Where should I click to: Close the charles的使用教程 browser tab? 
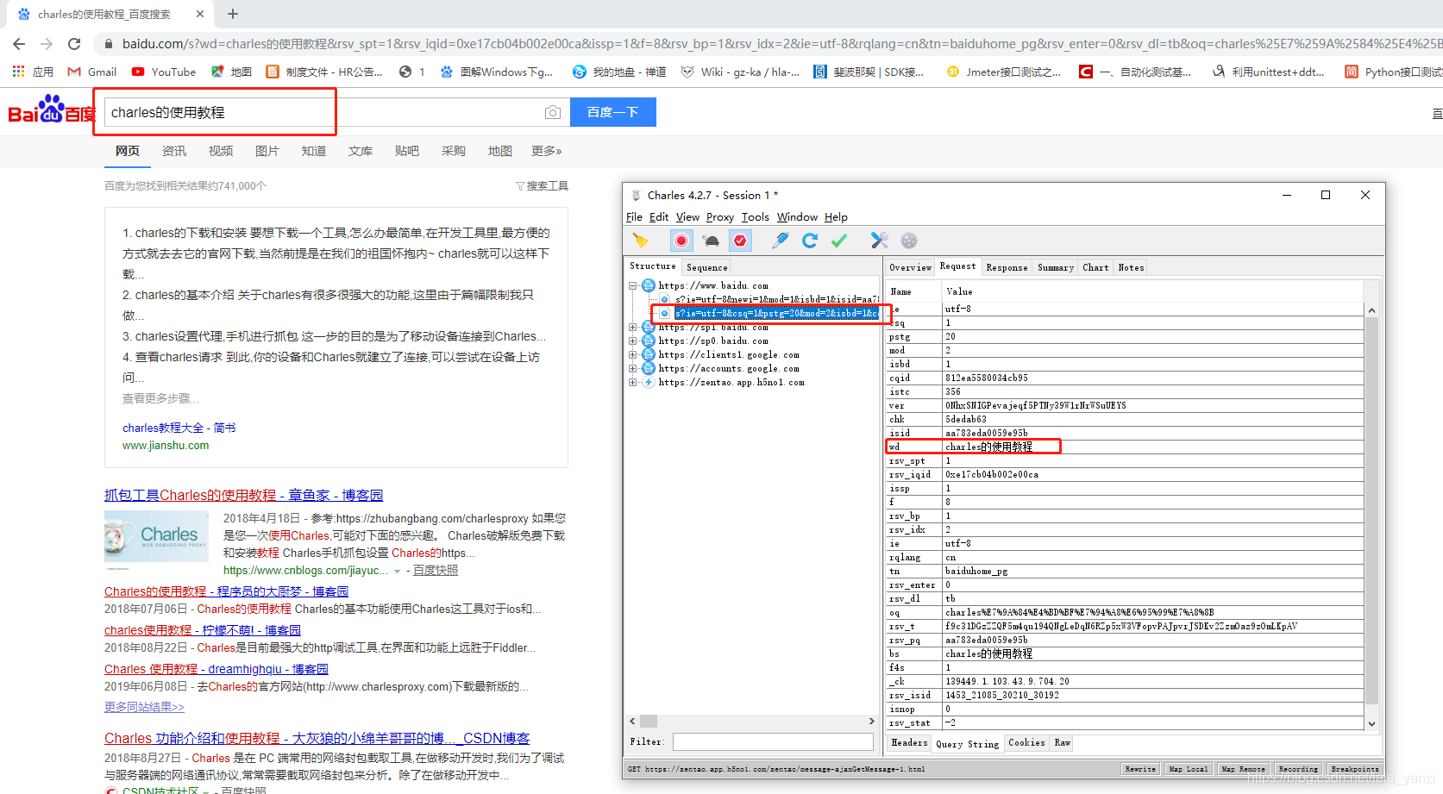coord(200,14)
